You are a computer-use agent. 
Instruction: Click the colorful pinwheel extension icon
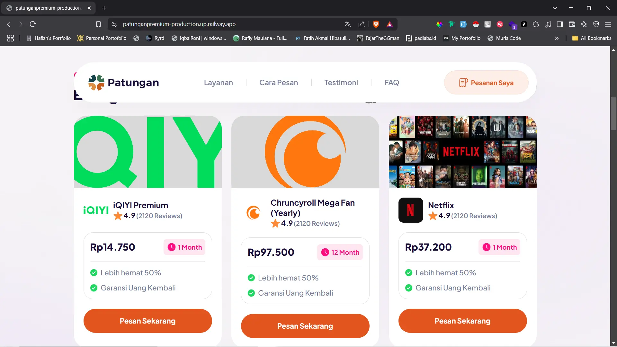[x=439, y=24]
